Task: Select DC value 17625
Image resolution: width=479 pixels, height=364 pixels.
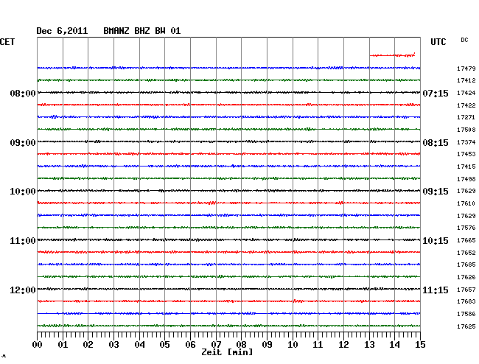Action: (466, 326)
